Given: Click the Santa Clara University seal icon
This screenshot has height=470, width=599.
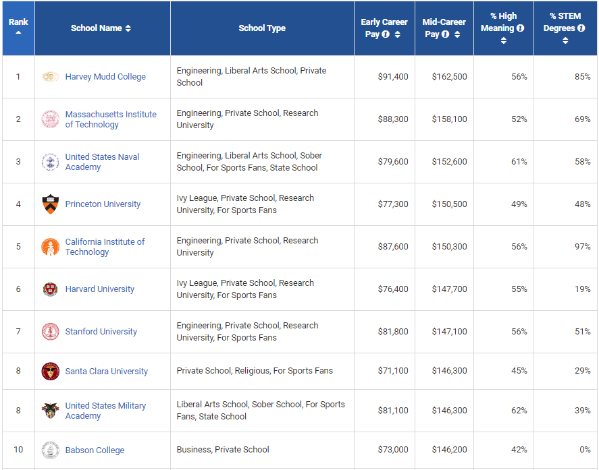Looking at the screenshot, I should tap(51, 372).
